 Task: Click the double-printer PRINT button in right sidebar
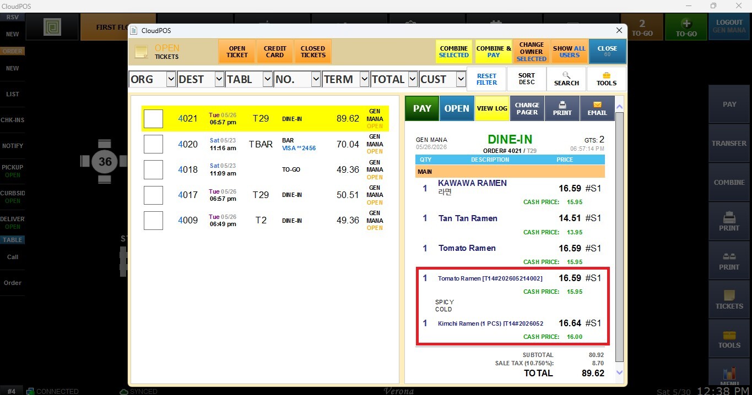(x=729, y=260)
